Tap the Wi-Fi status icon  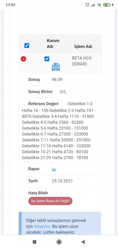pos(99,5)
